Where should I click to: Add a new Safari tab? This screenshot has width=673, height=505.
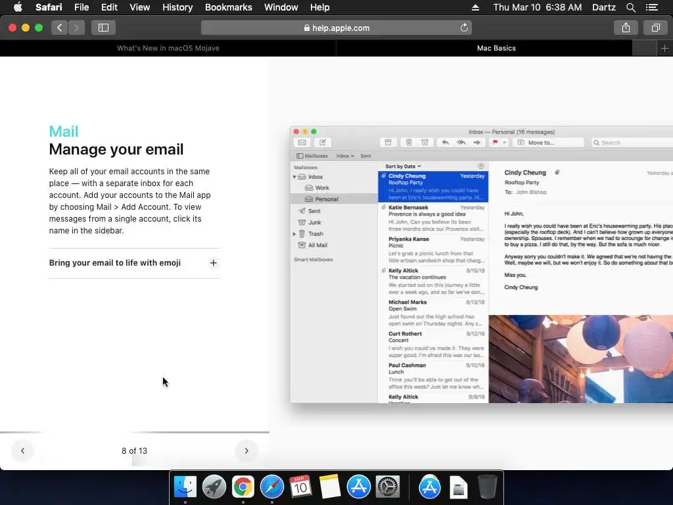pos(664,48)
